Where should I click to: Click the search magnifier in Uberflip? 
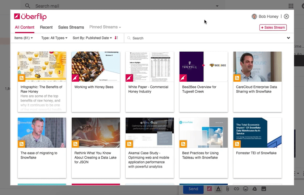[129, 38]
